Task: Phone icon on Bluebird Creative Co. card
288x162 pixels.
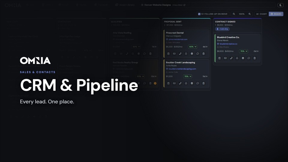Action: (x=231, y=58)
